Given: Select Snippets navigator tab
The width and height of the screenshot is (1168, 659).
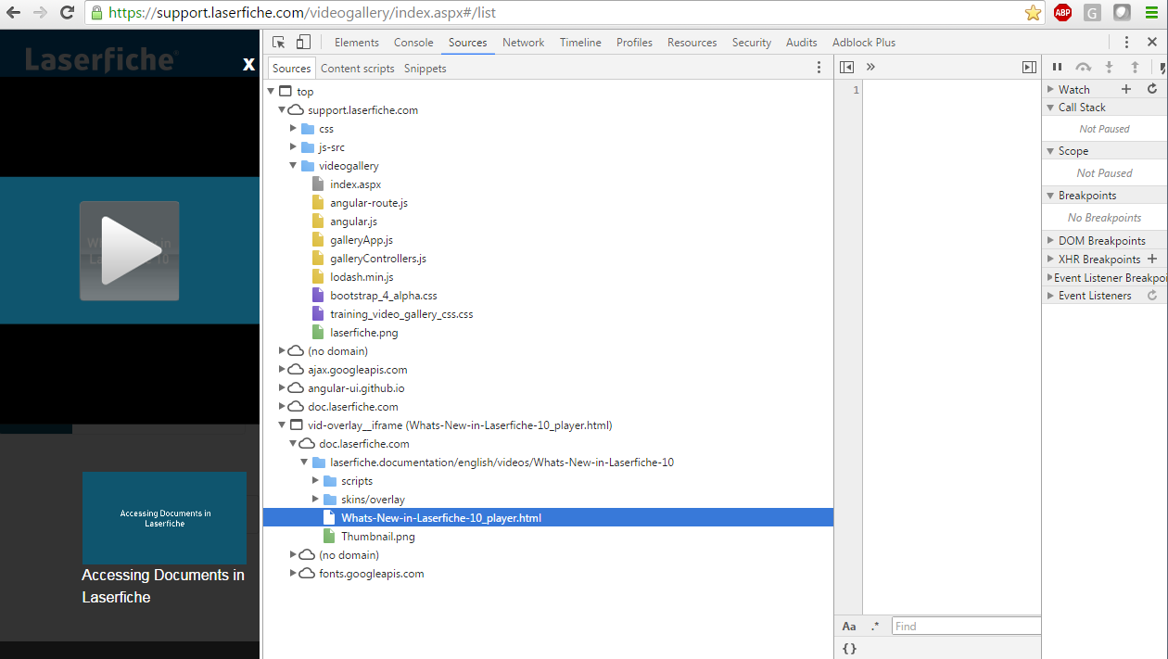Looking at the screenshot, I should pyautogui.click(x=425, y=68).
